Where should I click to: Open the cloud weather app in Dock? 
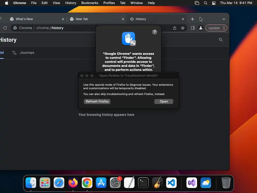[x=206, y=183]
